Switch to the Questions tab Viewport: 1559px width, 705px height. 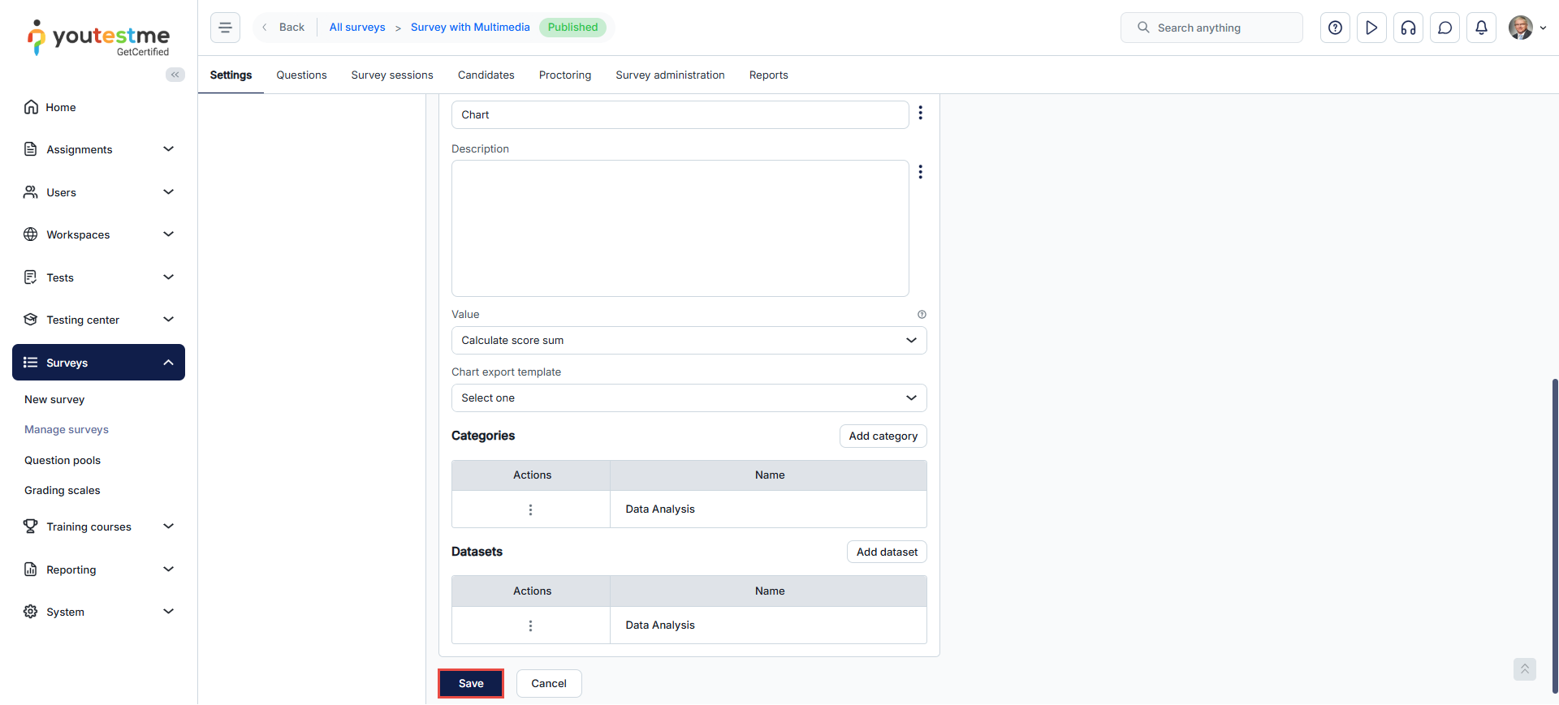301,75
